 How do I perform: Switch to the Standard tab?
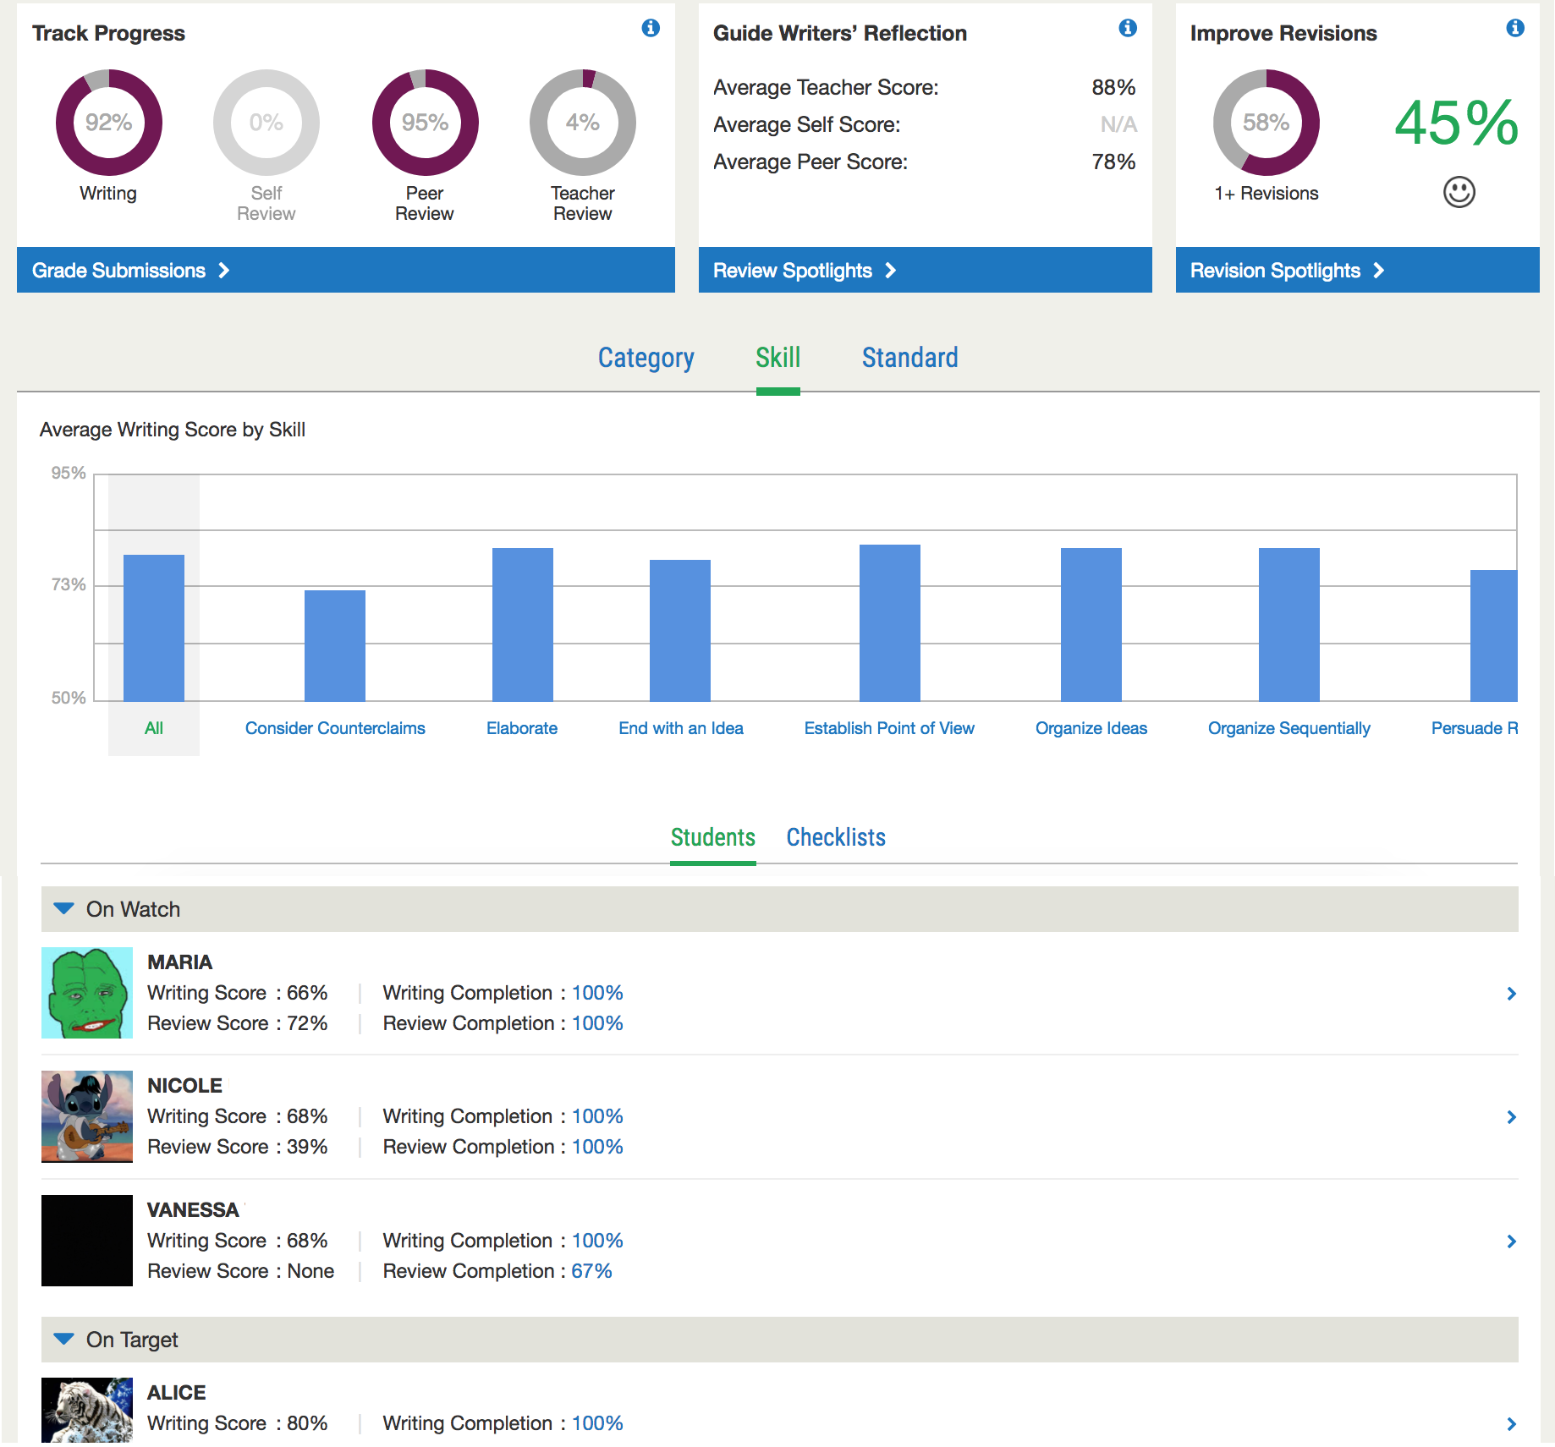[x=909, y=358]
